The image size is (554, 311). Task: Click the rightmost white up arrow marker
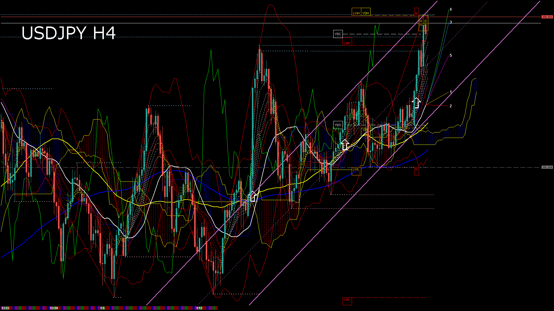pos(416,103)
